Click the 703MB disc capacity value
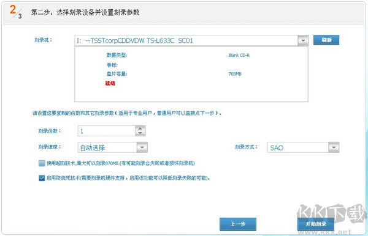This screenshot has width=368, height=236. (235, 74)
